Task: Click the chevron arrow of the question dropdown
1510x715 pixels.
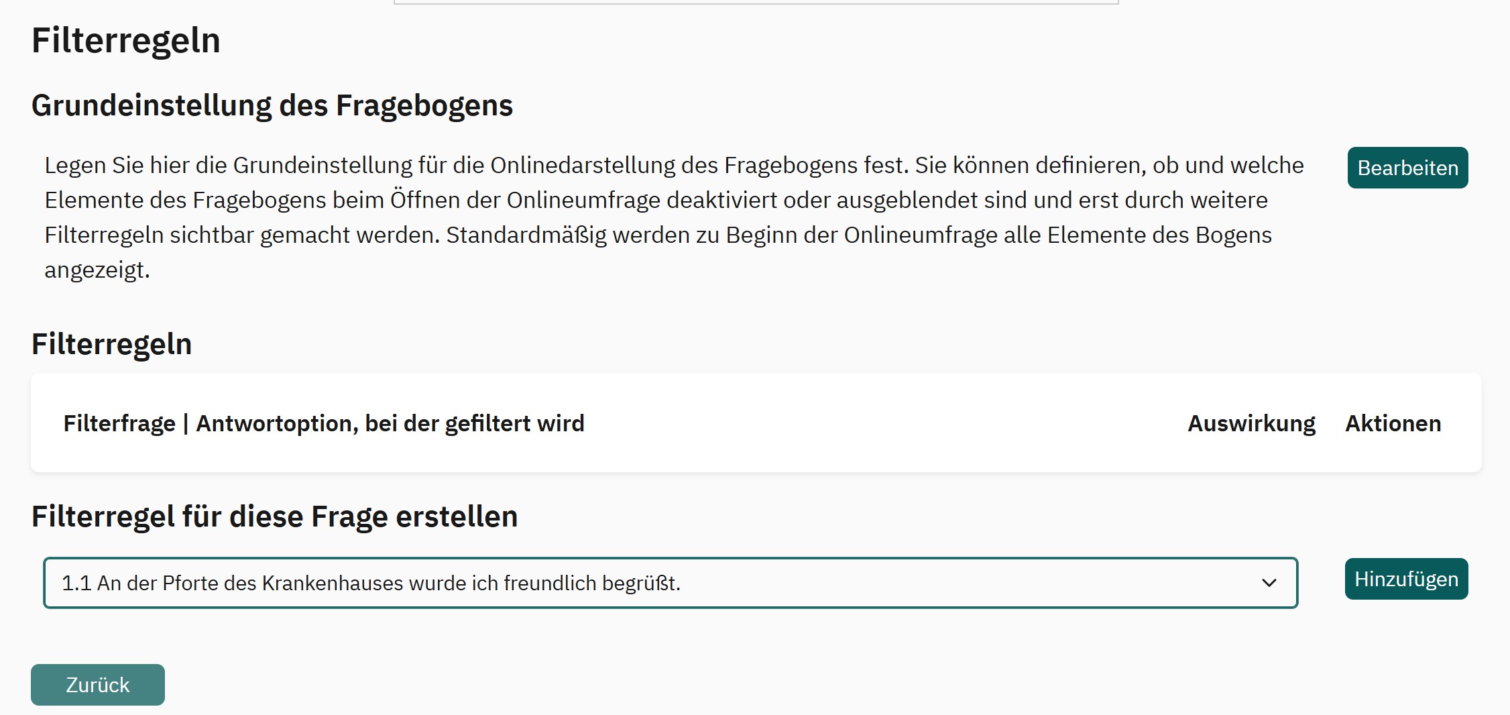Action: (x=1269, y=583)
